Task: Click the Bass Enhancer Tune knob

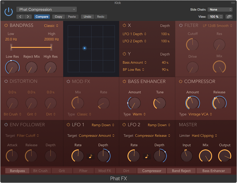Action: 160,103
